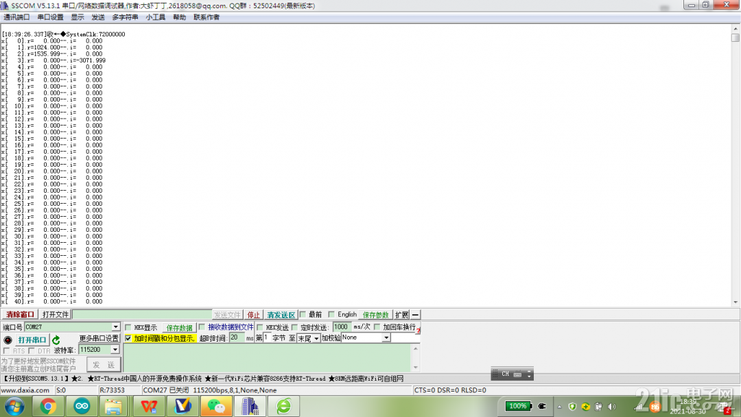Open the blue V application taskbar icon
The width and height of the screenshot is (741, 417).
coord(183,406)
